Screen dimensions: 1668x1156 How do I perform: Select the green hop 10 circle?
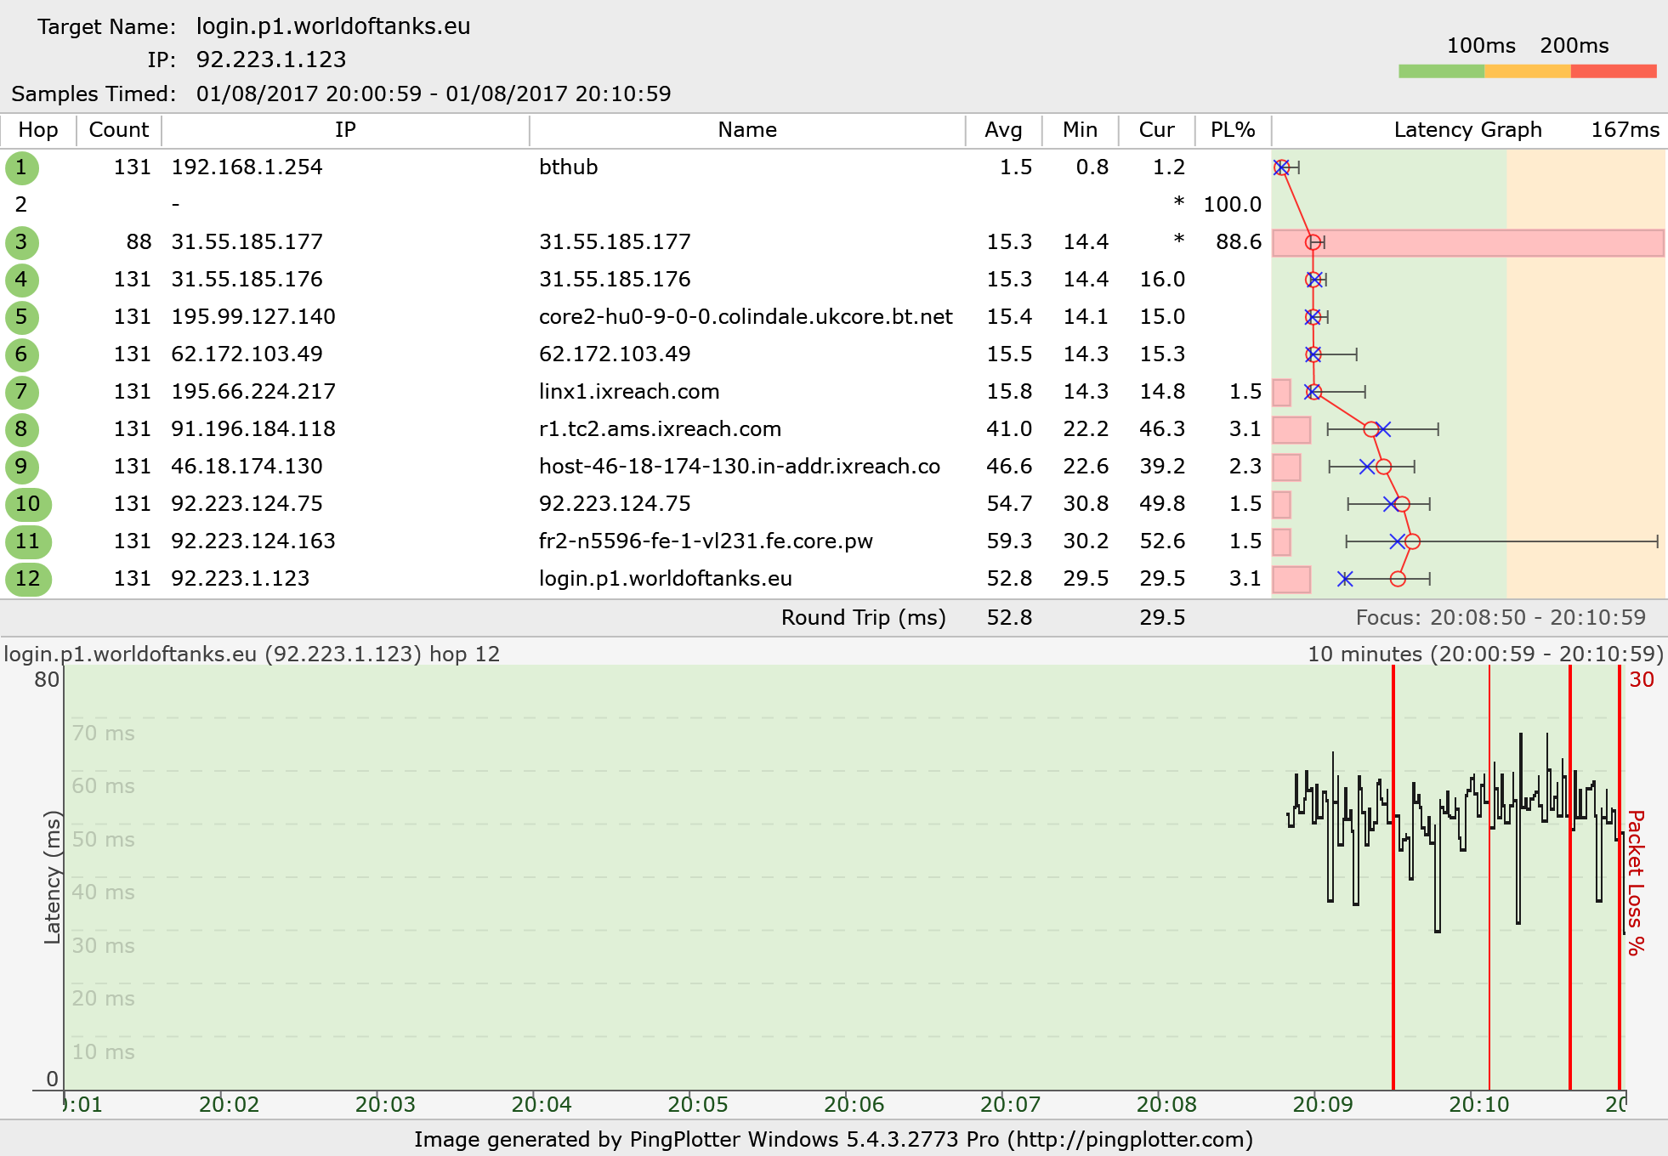(x=28, y=504)
